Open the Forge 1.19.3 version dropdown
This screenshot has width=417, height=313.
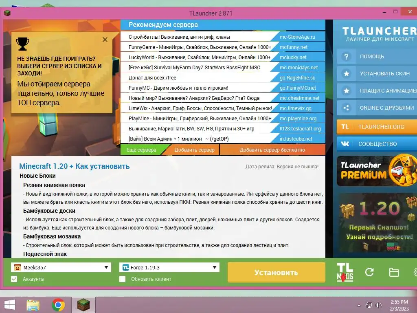(169, 267)
